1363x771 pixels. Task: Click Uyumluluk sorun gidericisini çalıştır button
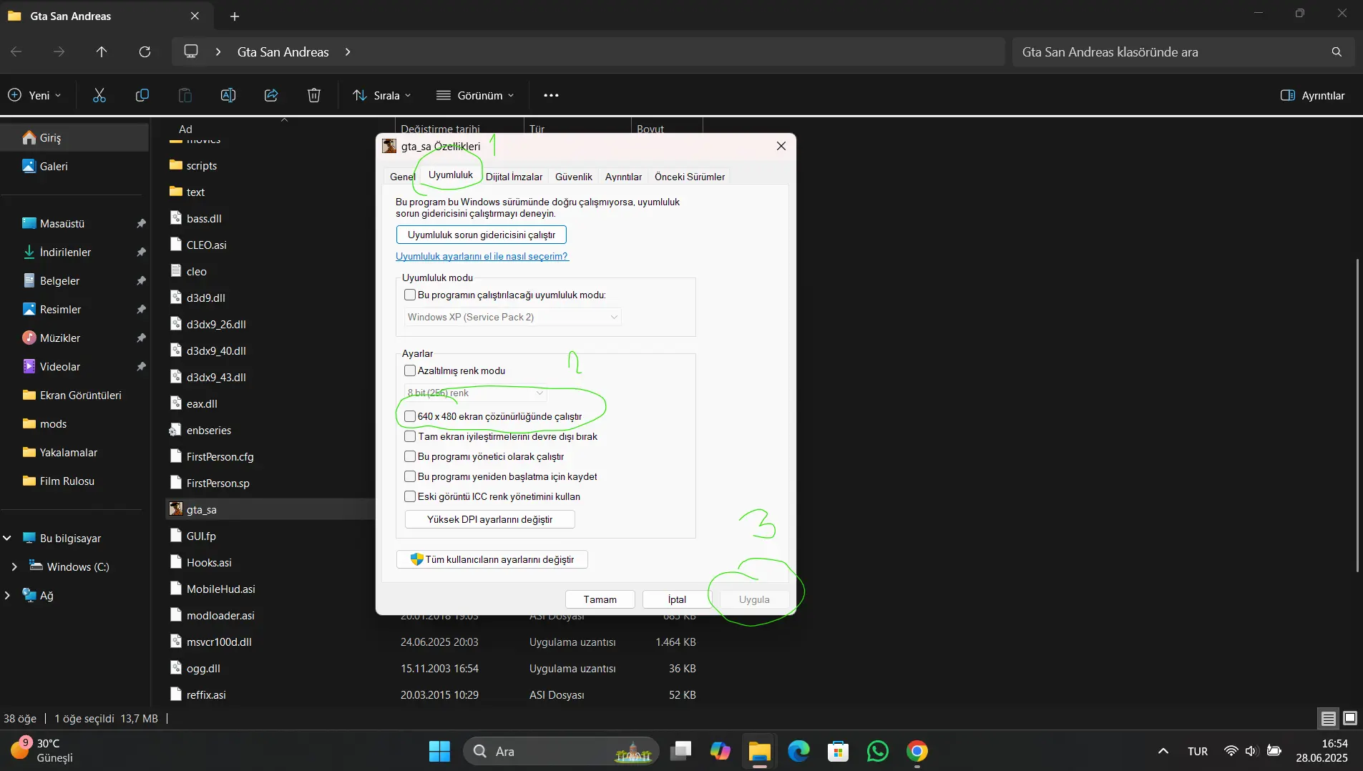tap(482, 235)
